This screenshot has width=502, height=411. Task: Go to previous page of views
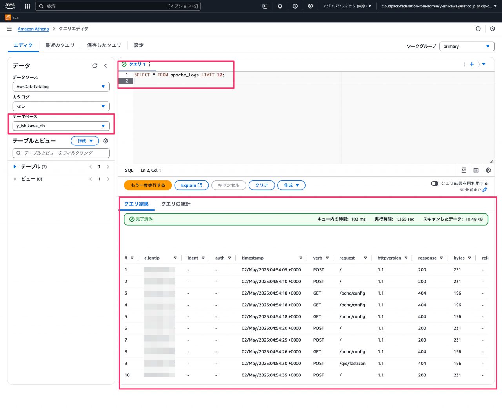[91, 179]
